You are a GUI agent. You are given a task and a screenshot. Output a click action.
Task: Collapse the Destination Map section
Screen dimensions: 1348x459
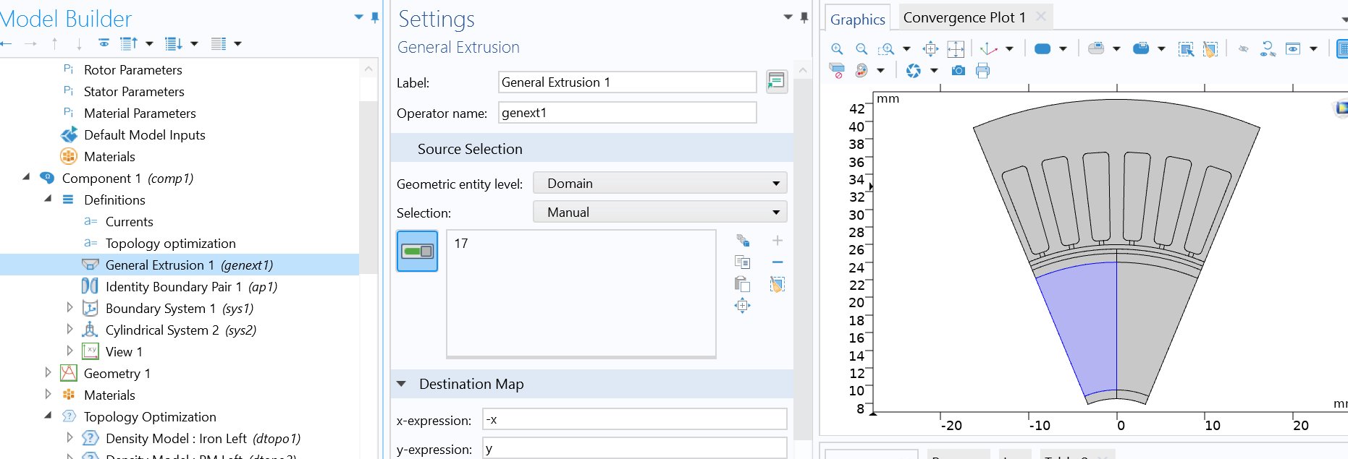pos(402,384)
